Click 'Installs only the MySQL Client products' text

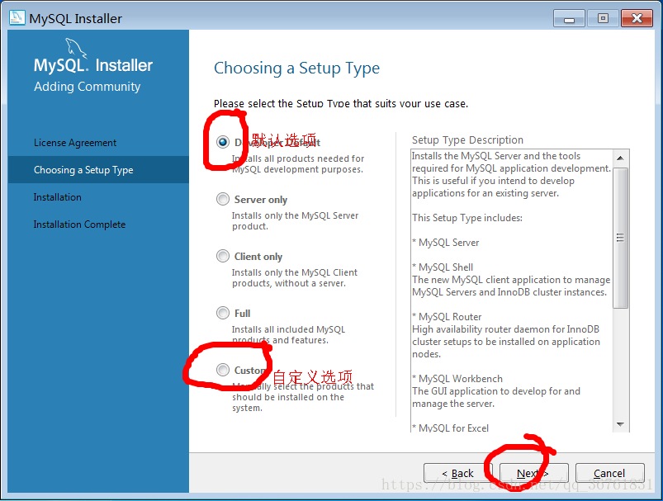pyautogui.click(x=295, y=278)
